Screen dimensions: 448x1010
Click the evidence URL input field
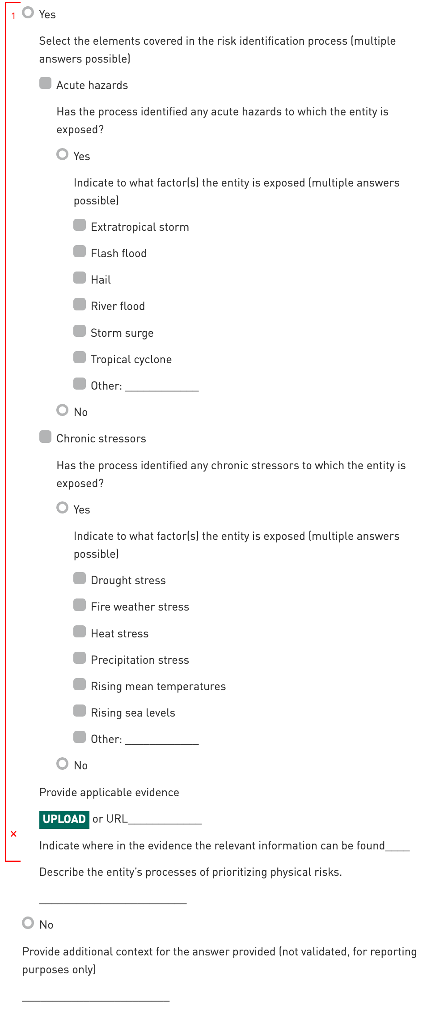(x=165, y=819)
